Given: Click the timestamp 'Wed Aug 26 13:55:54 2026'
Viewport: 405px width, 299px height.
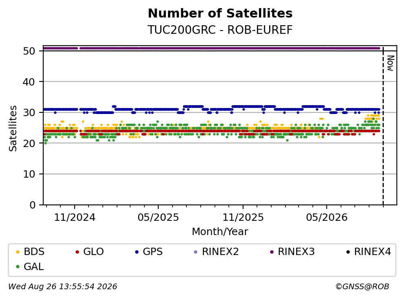Looking at the screenshot, I should pyautogui.click(x=62, y=287).
